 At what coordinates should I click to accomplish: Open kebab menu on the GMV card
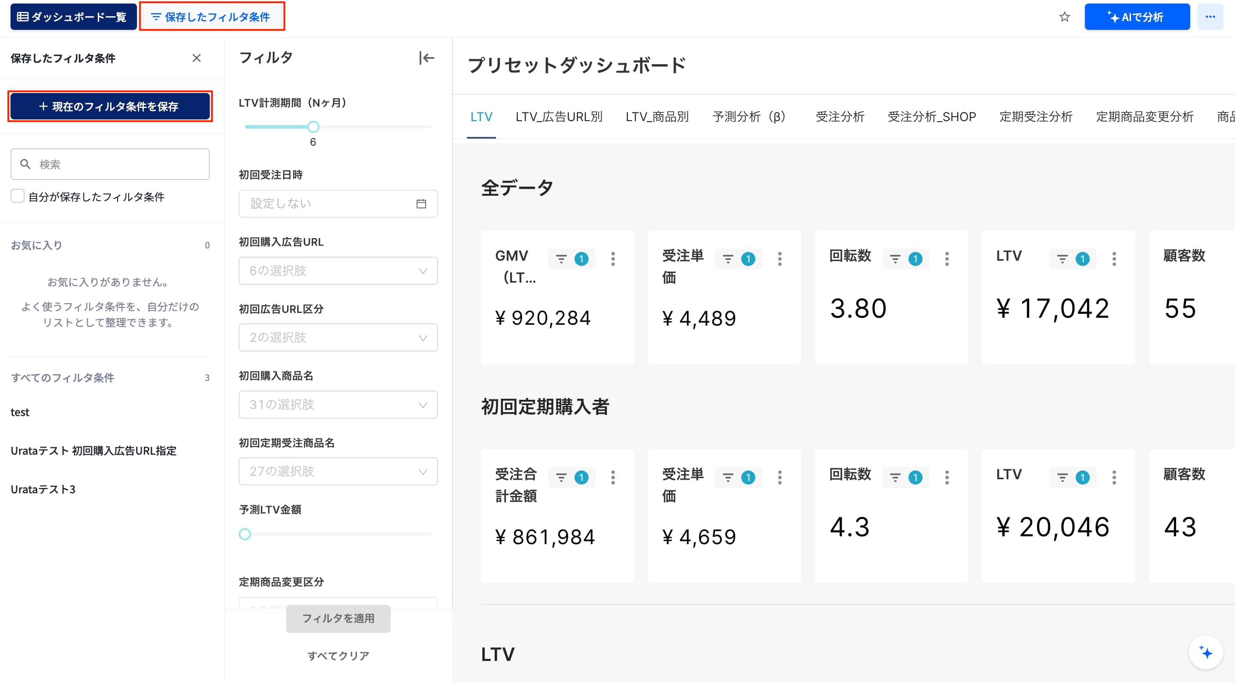pyautogui.click(x=613, y=259)
